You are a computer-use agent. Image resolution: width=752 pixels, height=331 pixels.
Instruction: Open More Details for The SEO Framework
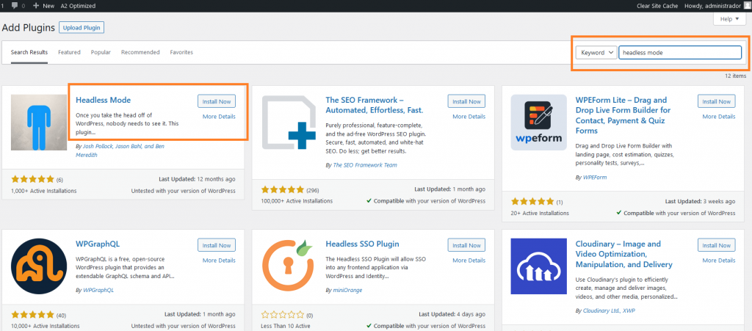click(469, 117)
